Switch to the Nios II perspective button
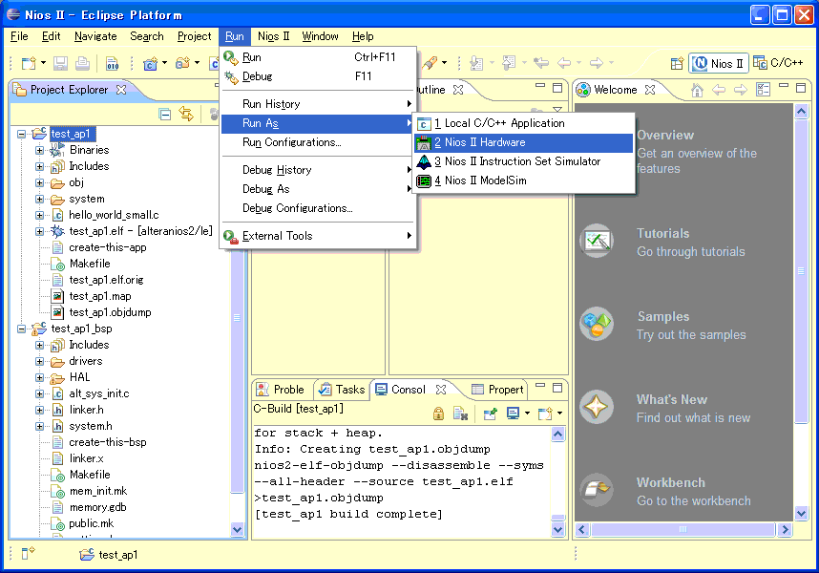819x573 pixels. pyautogui.click(x=719, y=63)
